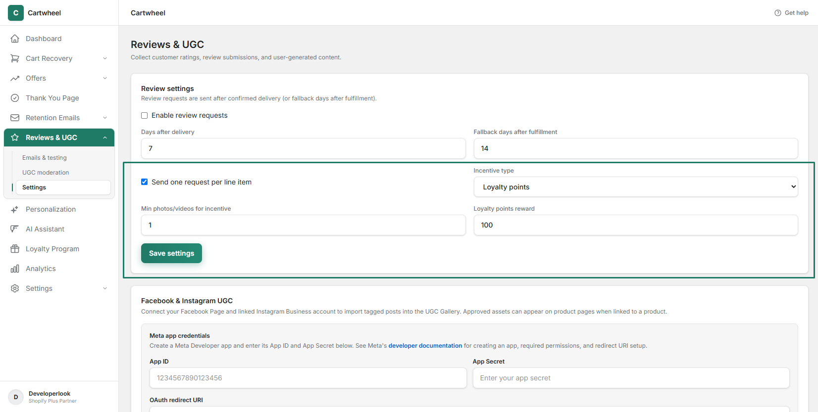This screenshot has width=818, height=412.
Task: Click the Offers trending arrow icon
Action: click(x=15, y=78)
